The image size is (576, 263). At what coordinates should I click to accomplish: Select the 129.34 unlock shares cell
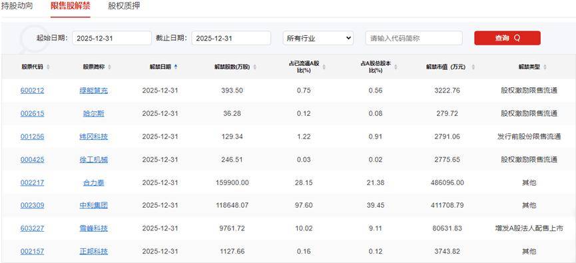(x=232, y=136)
